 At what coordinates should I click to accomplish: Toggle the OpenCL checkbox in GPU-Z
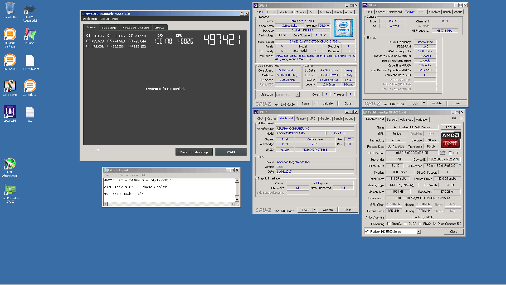pos(389,224)
